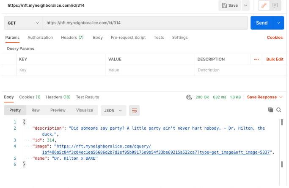
Task: Click the Save request button
Action: click(230, 5)
